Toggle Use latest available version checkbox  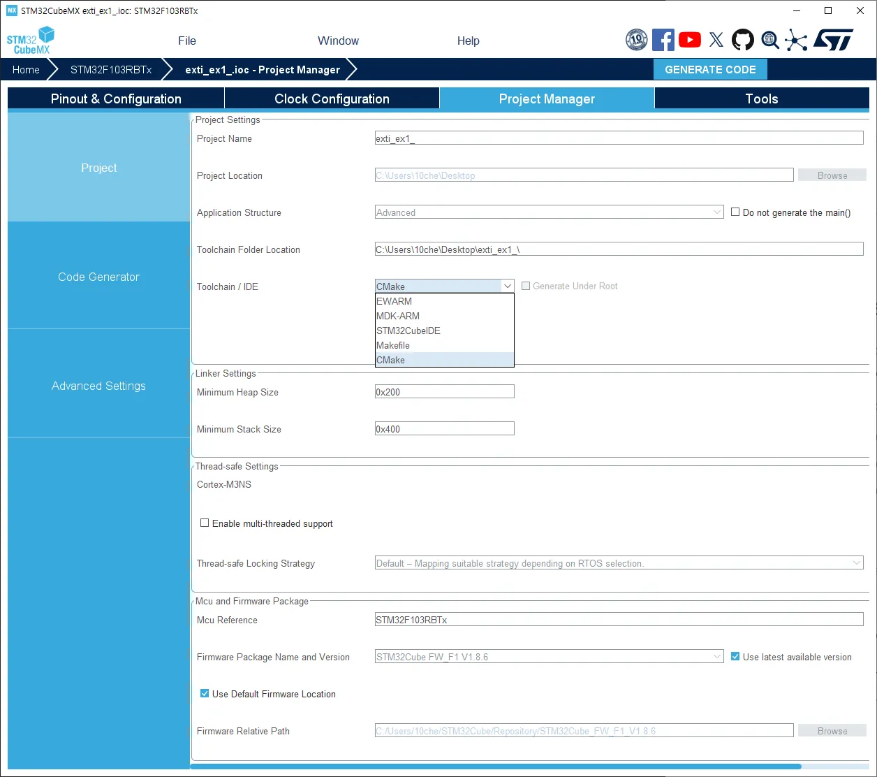point(735,656)
